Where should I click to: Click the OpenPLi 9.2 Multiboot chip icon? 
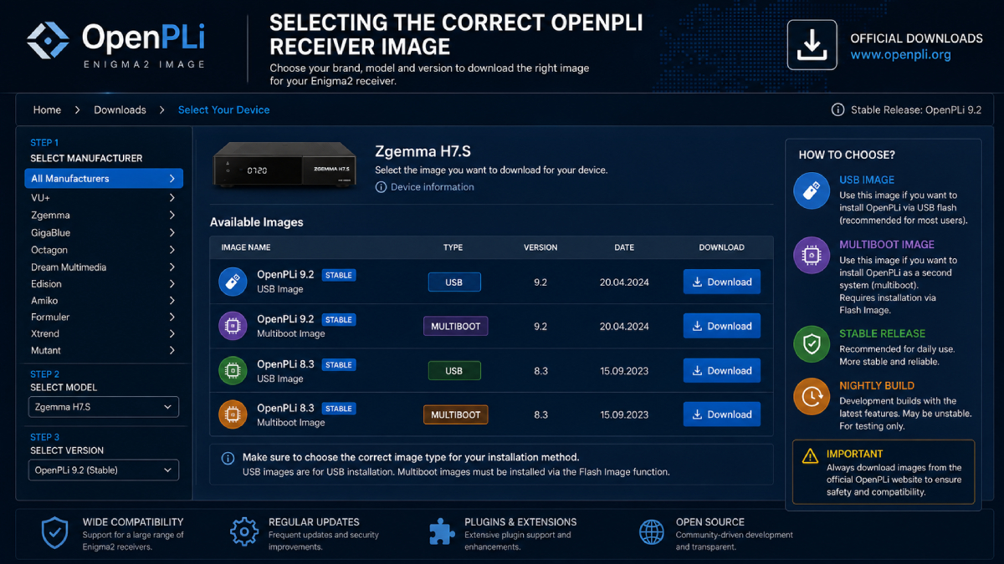(233, 326)
